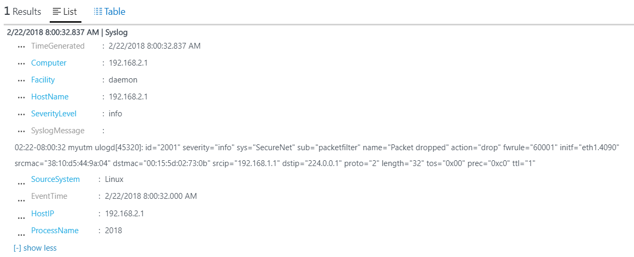634x257 pixels.
Task: Click the ProcessName field name link
Action: [55, 231]
